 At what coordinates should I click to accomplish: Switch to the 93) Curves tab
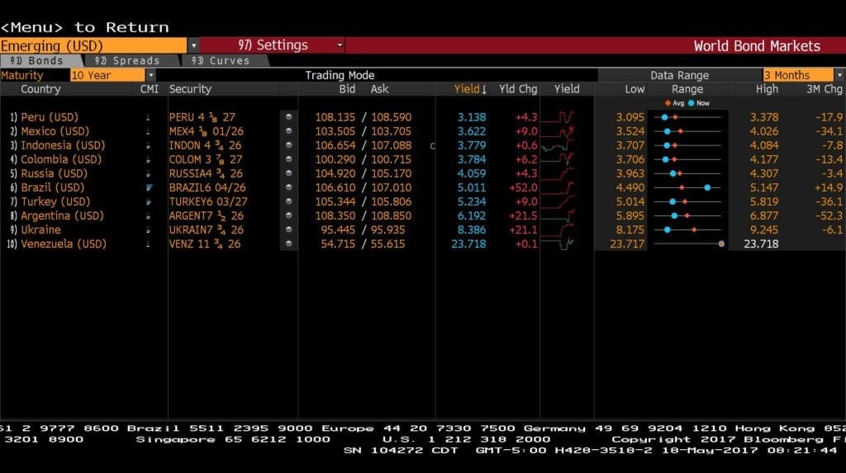[x=225, y=60]
